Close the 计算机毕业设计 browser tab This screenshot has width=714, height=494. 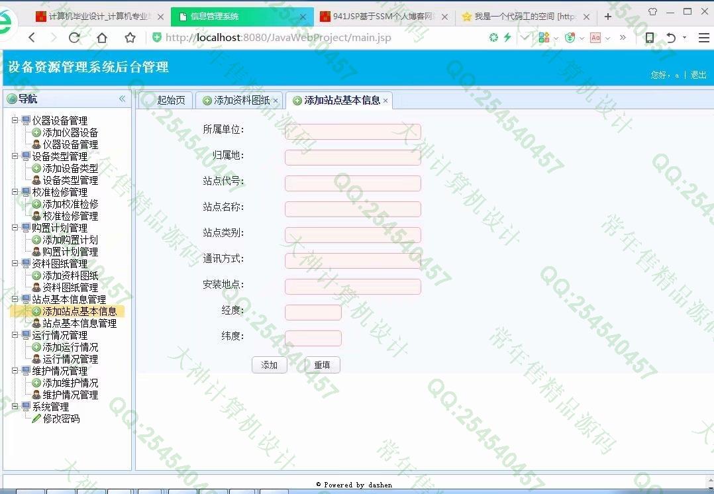160,17
